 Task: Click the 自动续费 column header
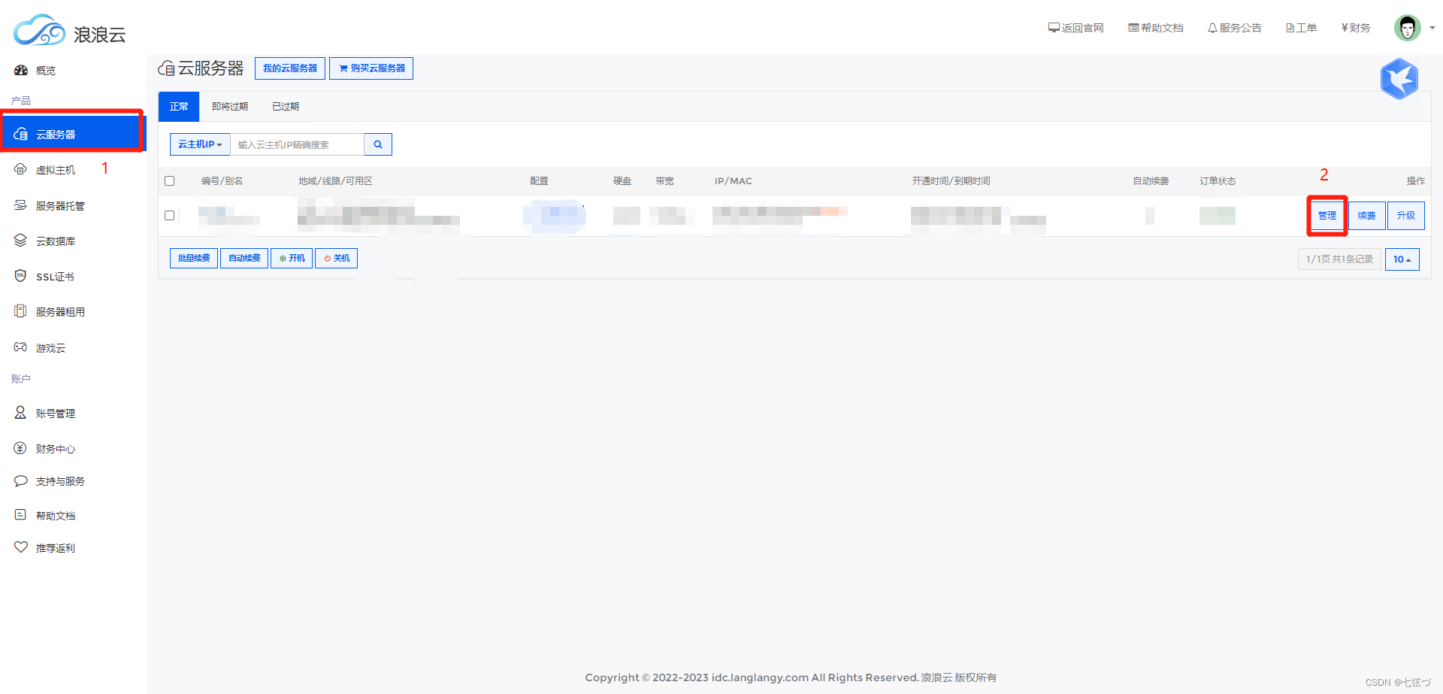pyautogui.click(x=1151, y=181)
